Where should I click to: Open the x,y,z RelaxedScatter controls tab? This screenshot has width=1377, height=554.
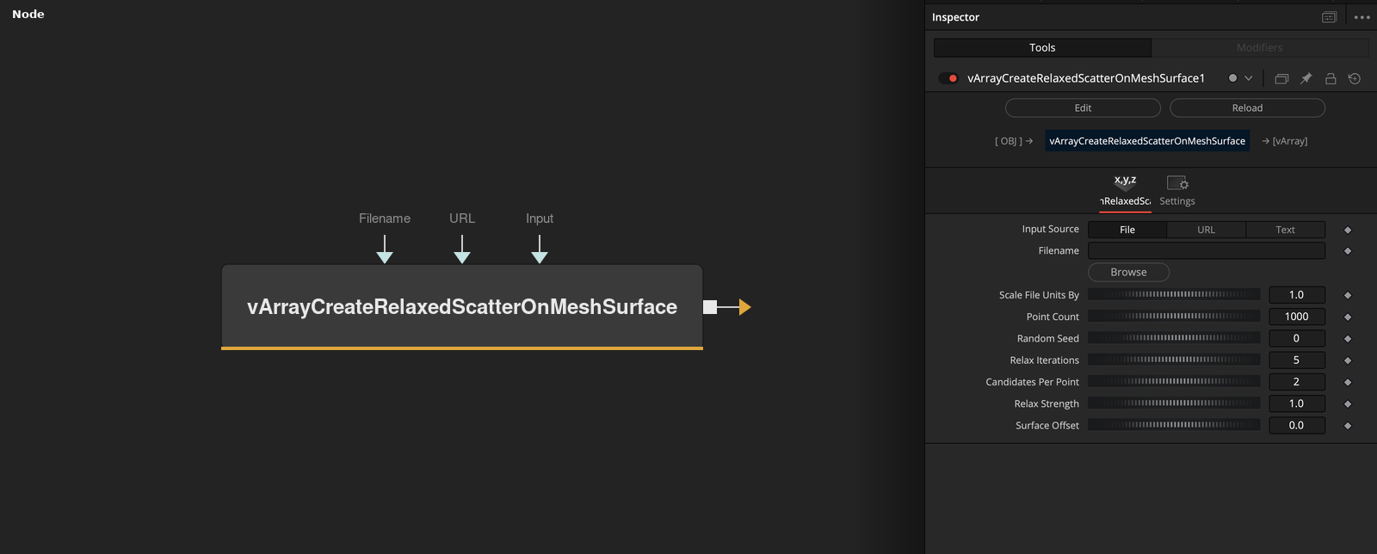pos(1125,190)
